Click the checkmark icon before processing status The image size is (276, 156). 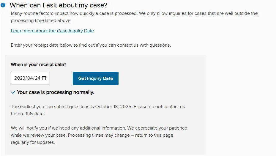coord(13,92)
